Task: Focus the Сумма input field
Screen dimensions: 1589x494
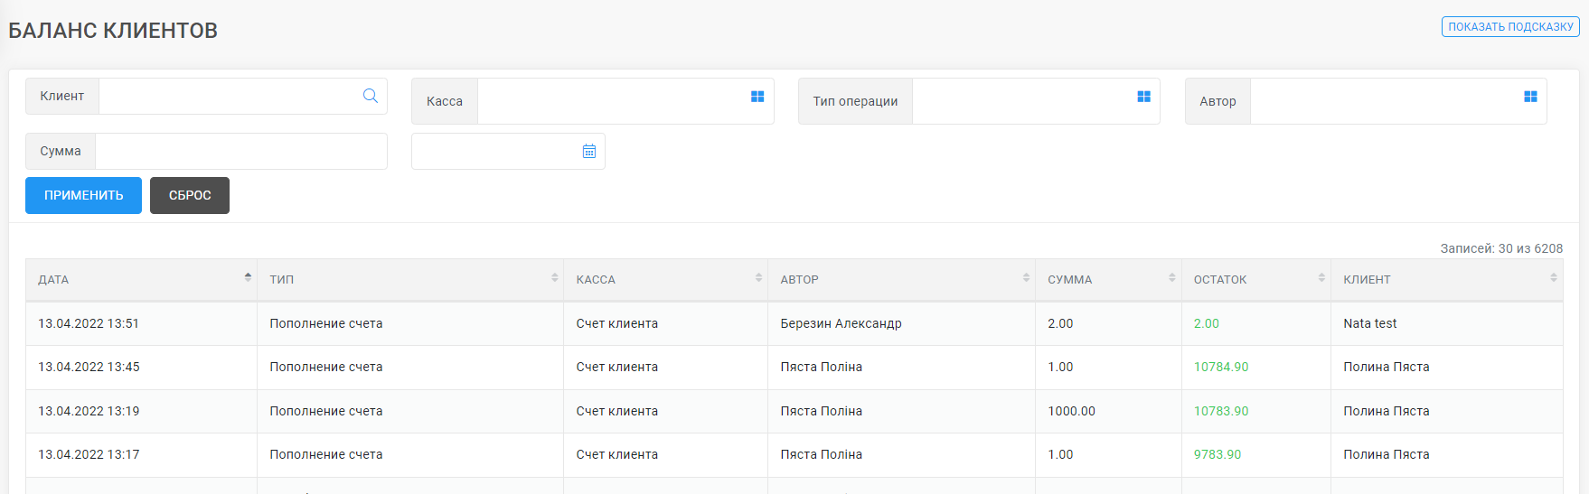Action: click(x=240, y=152)
